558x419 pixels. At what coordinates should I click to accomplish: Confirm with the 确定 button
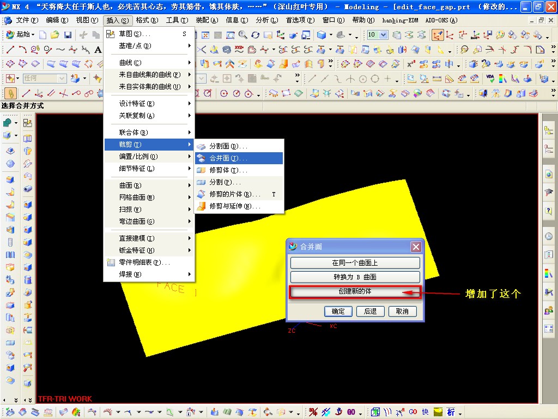tap(338, 312)
